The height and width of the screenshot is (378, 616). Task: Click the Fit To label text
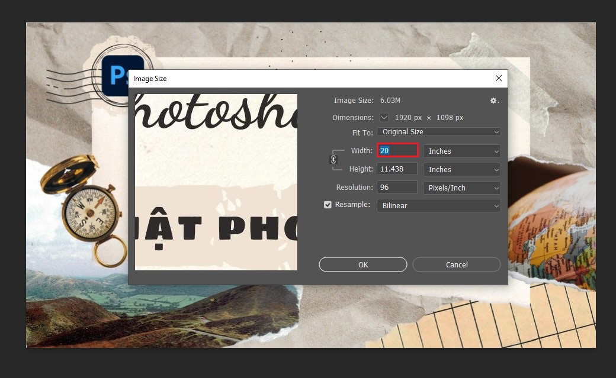(362, 133)
